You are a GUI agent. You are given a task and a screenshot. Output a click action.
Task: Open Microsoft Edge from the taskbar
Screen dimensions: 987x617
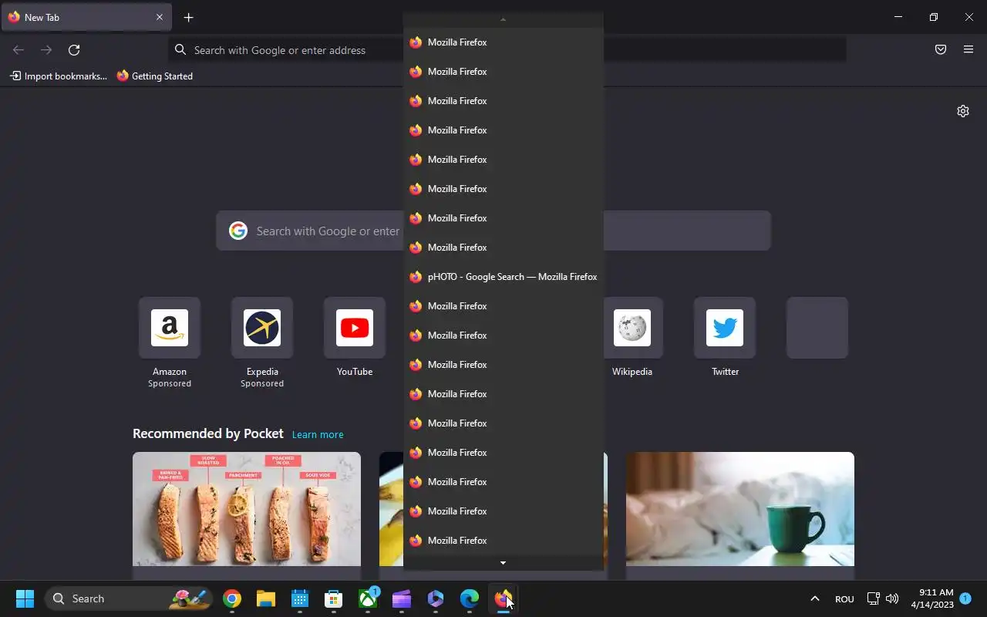[x=470, y=598]
